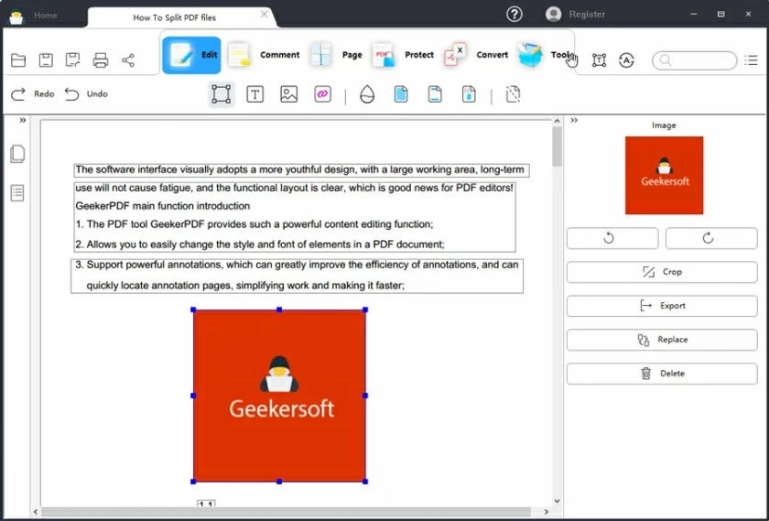Click the Delete button
The image size is (769, 521).
(x=662, y=374)
